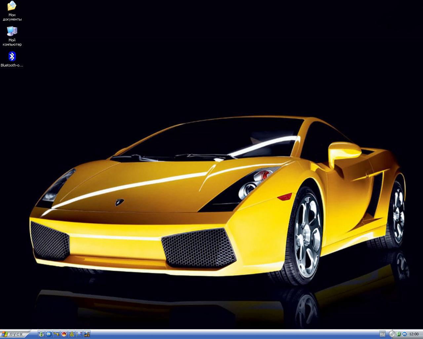The width and height of the screenshot is (423, 339).
Task: Click the Show Desktop quick launch icon
Action: [x=79, y=334]
